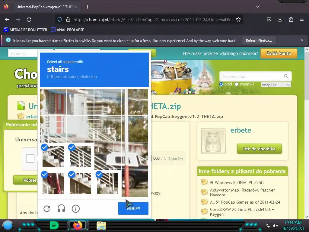Deselect captcha tile row four column two
The width and height of the screenshot is (309, 232).
tap(80, 183)
